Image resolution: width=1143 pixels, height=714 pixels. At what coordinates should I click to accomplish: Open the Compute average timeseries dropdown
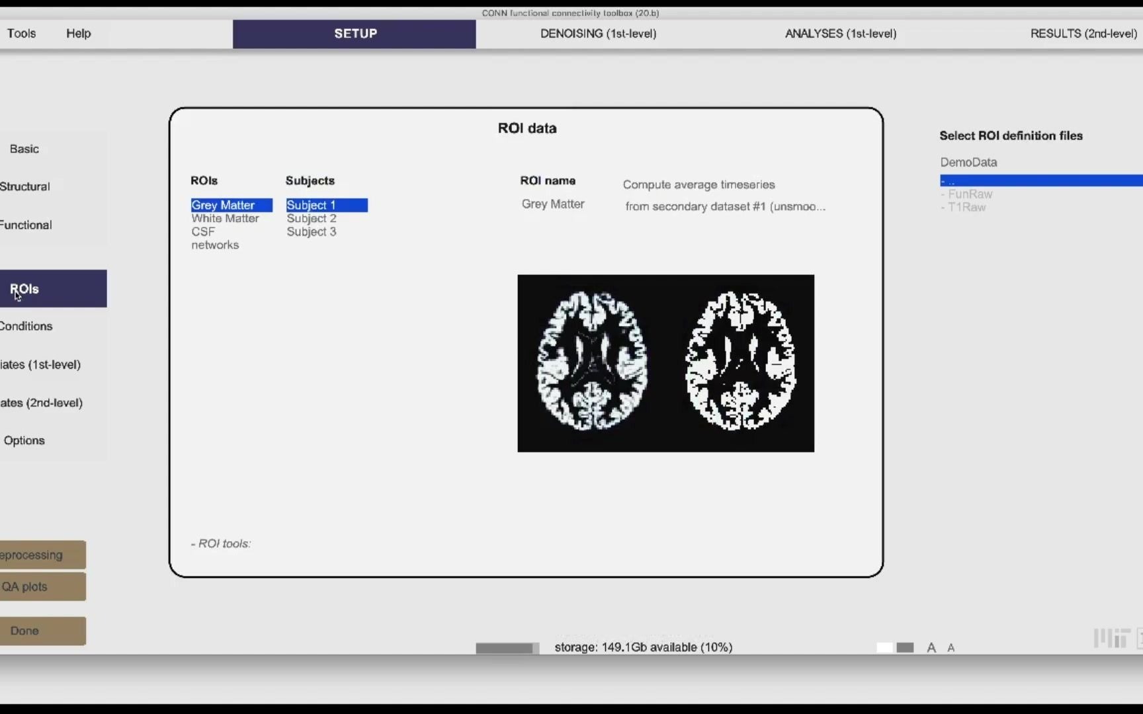coord(698,185)
